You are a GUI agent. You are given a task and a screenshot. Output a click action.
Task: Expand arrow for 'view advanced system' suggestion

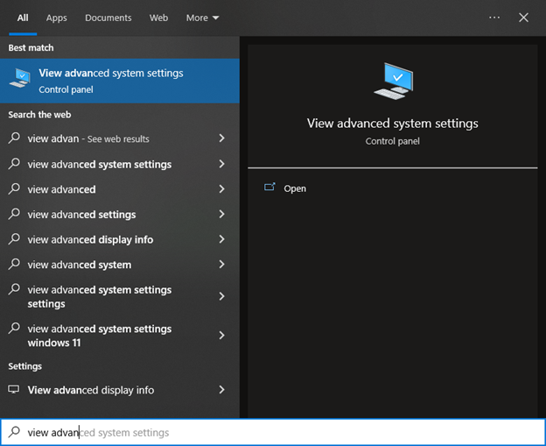pyautogui.click(x=222, y=265)
